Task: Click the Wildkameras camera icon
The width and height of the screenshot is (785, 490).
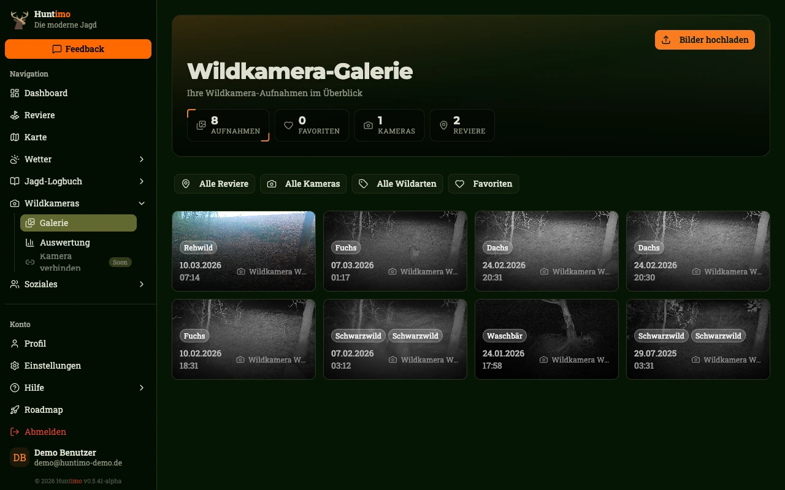Action: tap(13, 203)
